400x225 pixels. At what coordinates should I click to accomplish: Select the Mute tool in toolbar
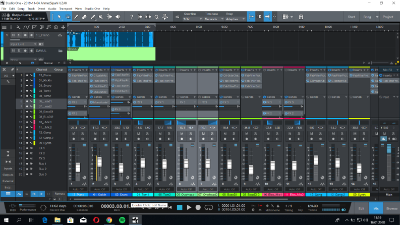coord(101,17)
